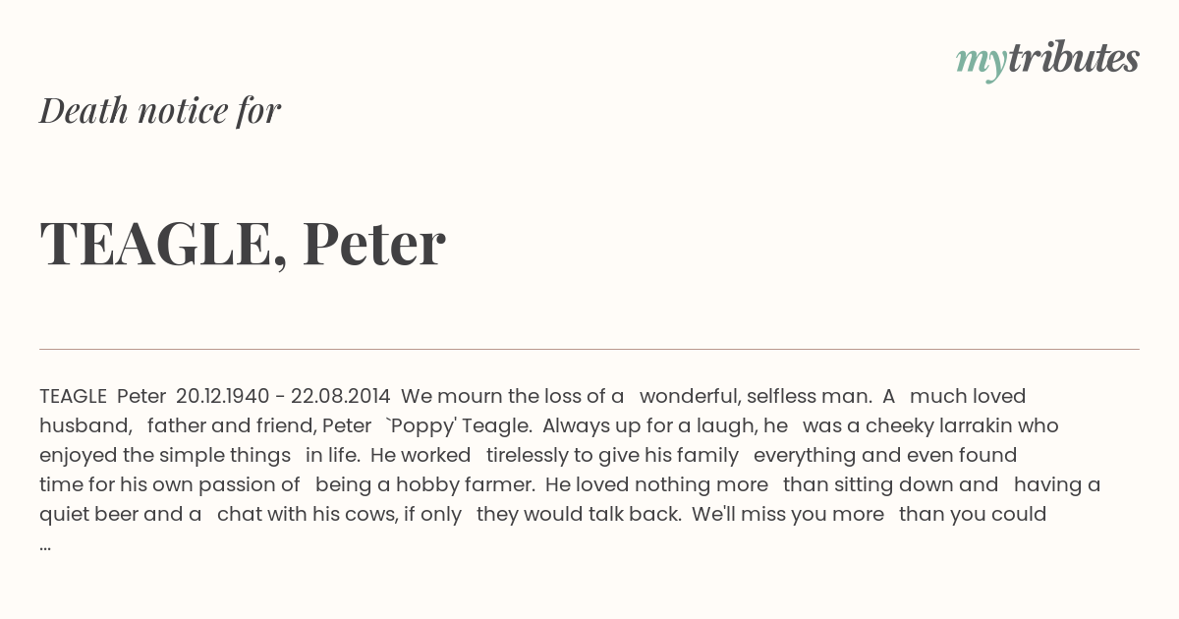Image resolution: width=1179 pixels, height=619 pixels.
Task: Click the TEAGLE, Peter title
Action: click(x=243, y=243)
